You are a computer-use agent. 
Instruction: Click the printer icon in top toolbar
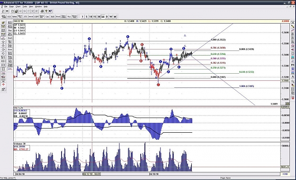(x=42, y=11)
